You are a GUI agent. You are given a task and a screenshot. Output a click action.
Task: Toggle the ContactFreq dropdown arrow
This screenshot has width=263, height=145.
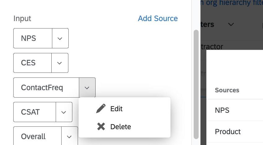[87, 88]
